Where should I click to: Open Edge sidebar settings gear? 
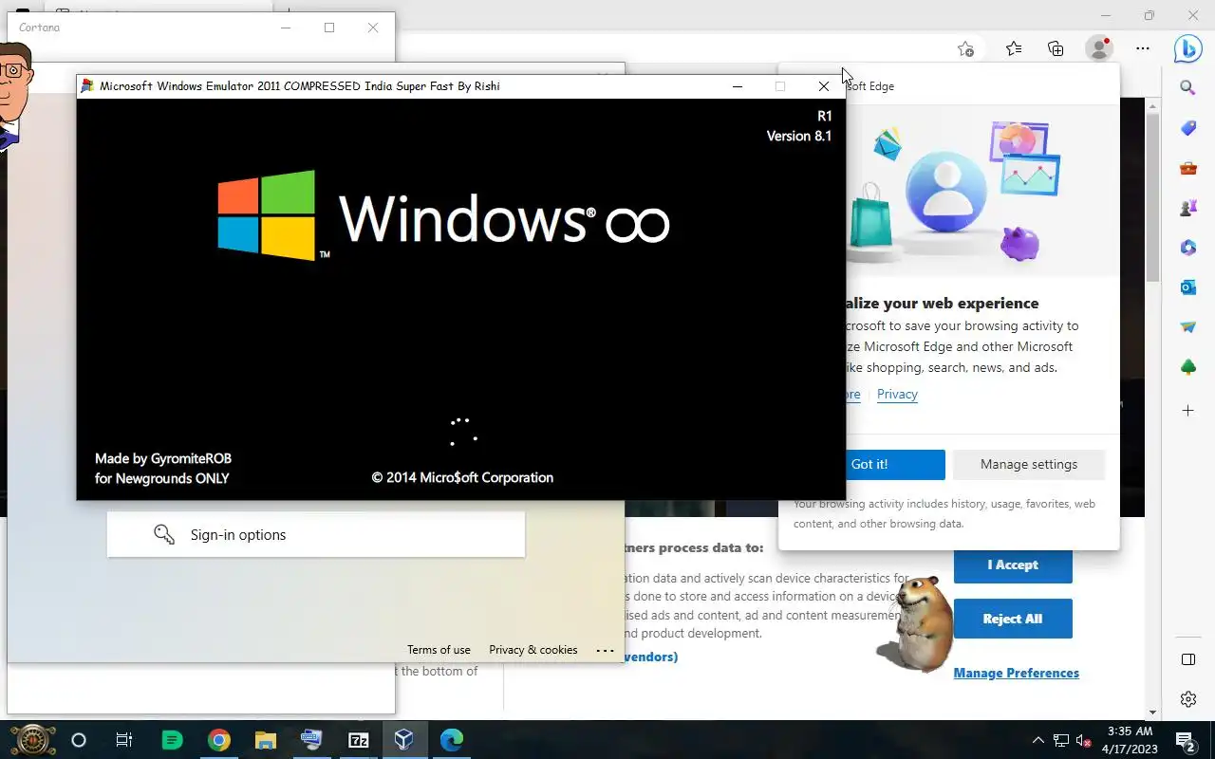point(1187,699)
